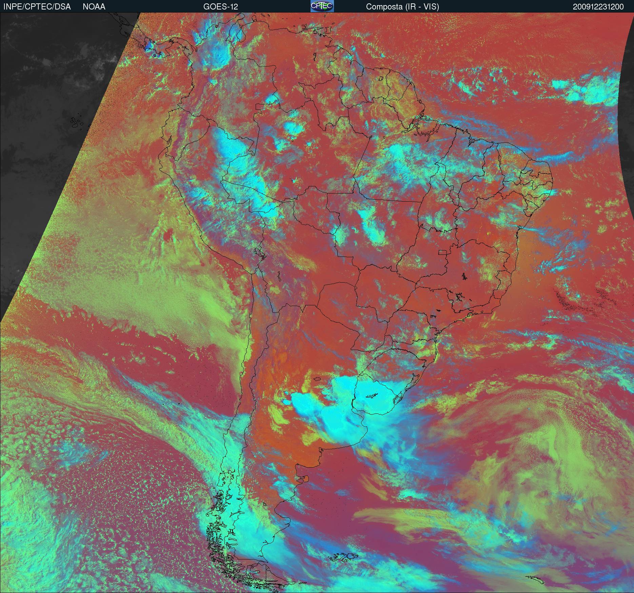The image size is (634, 593).
Task: Click the Composta (IR - VIS) title
Action: pos(402,7)
